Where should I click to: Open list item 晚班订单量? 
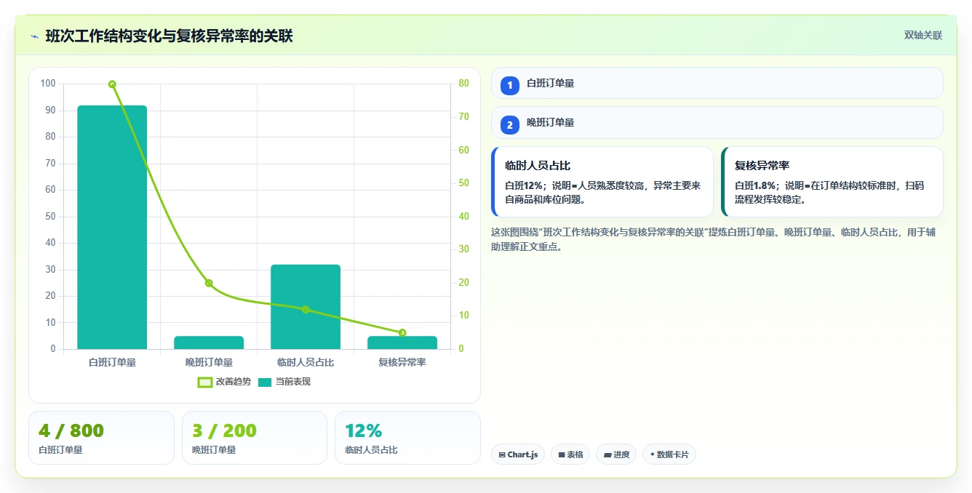pos(717,122)
